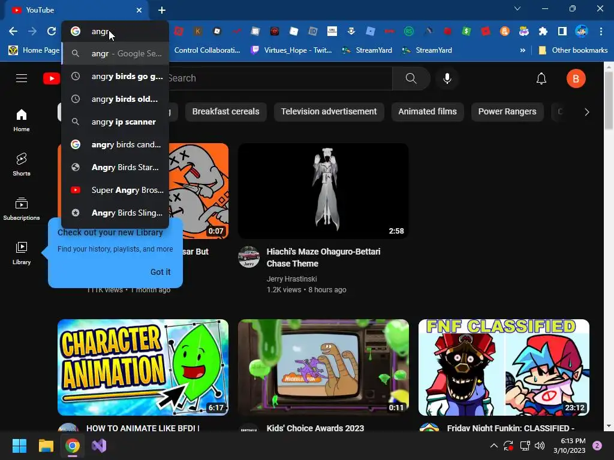The height and width of the screenshot is (460, 614).
Task: Open YouTube hamburger guide menu
Action: click(x=22, y=78)
